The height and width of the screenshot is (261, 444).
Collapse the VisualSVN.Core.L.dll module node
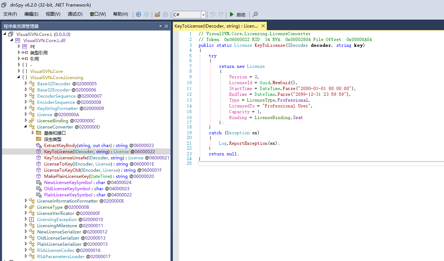[12, 40]
